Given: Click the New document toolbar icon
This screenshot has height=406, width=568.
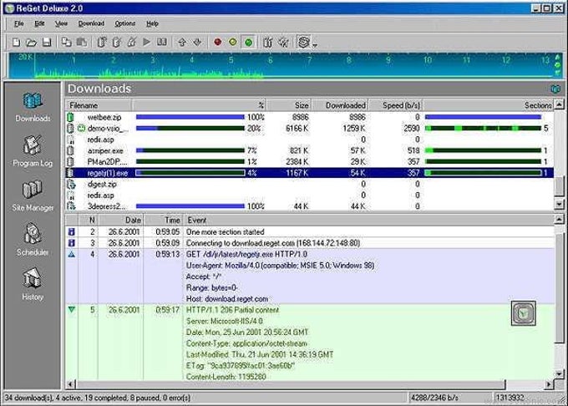Looking at the screenshot, I should 15,41.
